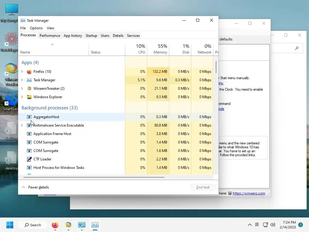
Task: Click the CTF Loader pen icon
Action: pyautogui.click(x=29, y=159)
